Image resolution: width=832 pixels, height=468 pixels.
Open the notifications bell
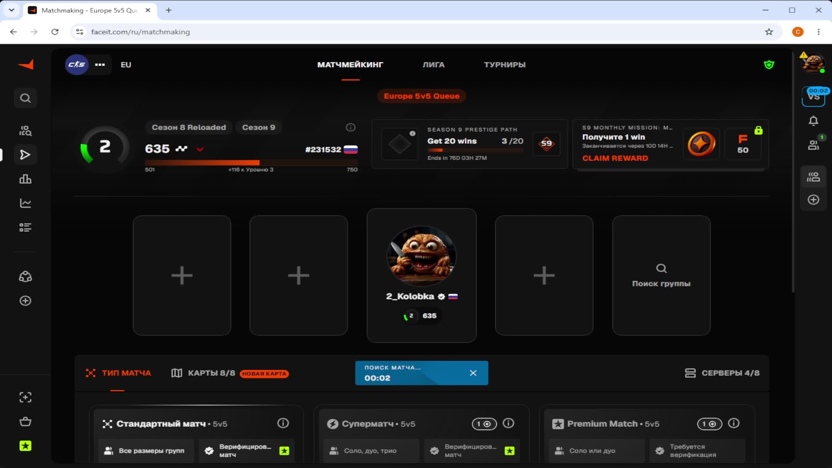coord(813,121)
